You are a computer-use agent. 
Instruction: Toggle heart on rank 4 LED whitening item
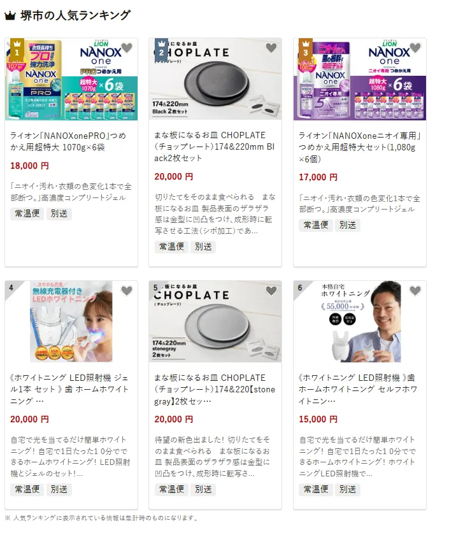(x=127, y=290)
